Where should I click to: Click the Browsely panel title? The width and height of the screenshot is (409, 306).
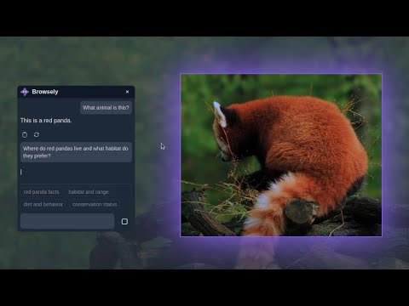(45, 92)
